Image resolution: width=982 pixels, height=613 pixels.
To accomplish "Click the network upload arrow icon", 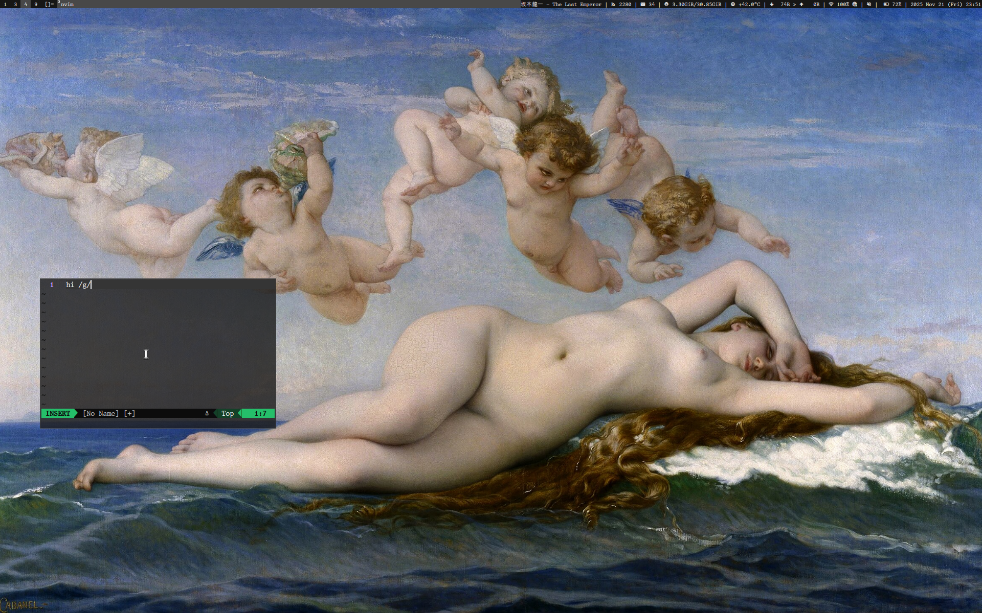I will (801, 4).
